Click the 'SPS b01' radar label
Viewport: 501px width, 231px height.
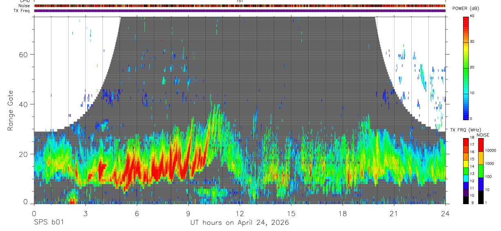(x=48, y=223)
